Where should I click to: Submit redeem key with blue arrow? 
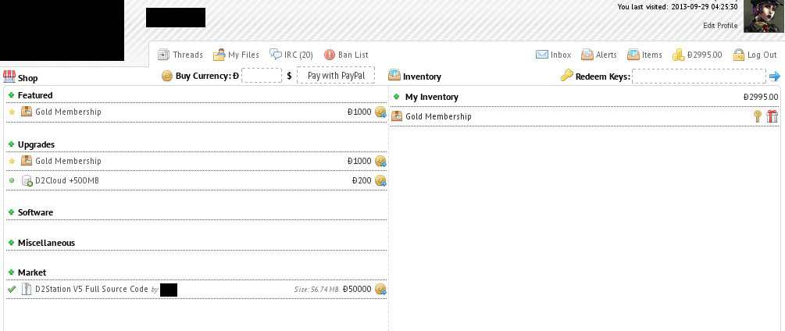click(x=775, y=77)
